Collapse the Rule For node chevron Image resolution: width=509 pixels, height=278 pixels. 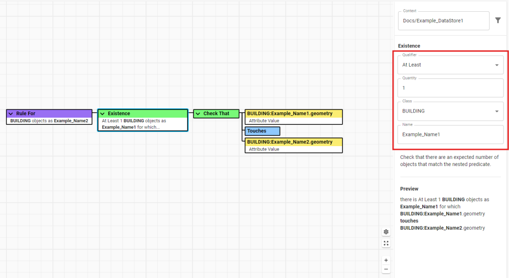(10, 114)
